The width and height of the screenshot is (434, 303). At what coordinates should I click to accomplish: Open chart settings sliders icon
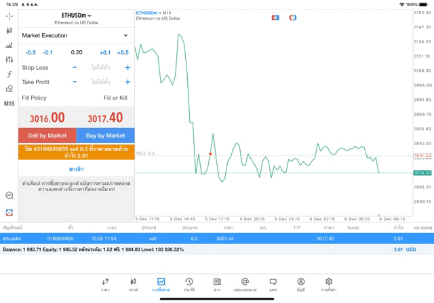tap(9, 60)
